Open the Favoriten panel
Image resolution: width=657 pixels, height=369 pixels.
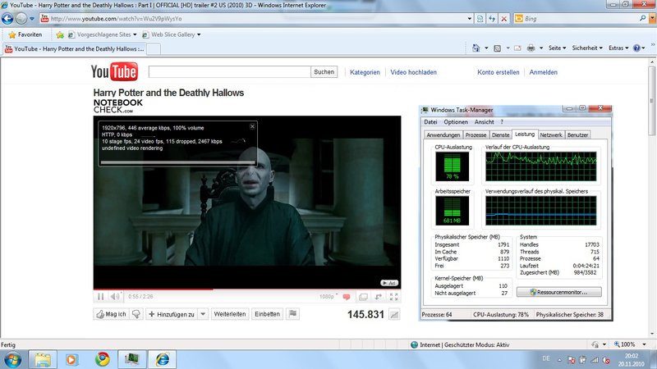(x=25, y=34)
